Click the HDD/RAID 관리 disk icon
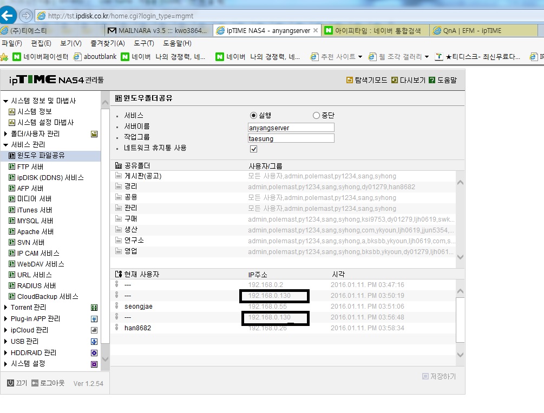The width and height of the screenshot is (544, 413). pos(94,352)
